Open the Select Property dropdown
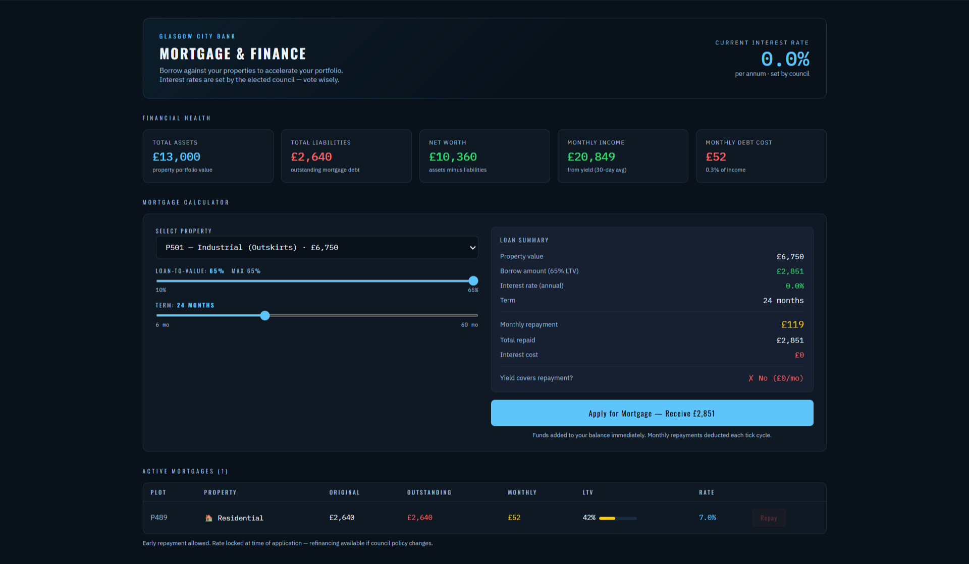The image size is (969, 564). tap(316, 247)
